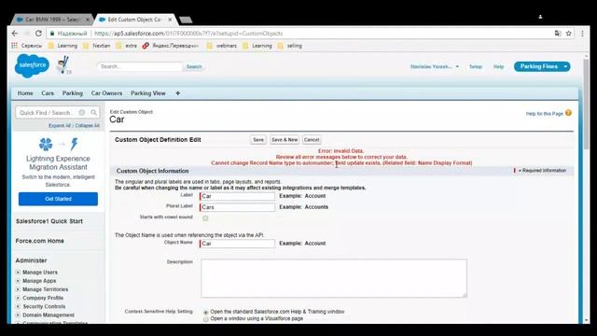The image size is (597, 336).
Task: Open the Cars tab
Action: click(48, 93)
